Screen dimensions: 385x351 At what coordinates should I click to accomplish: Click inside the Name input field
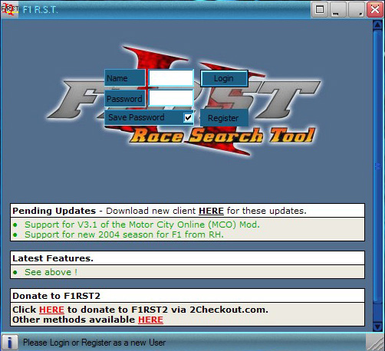pyautogui.click(x=171, y=78)
